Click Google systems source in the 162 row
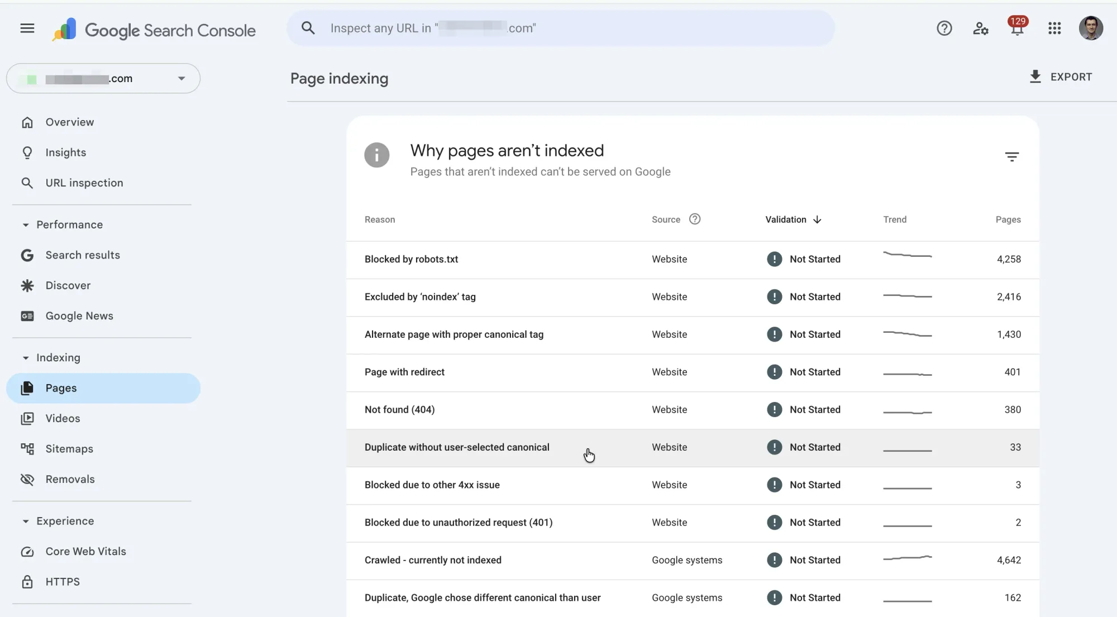This screenshot has height=617, width=1117. (x=687, y=597)
